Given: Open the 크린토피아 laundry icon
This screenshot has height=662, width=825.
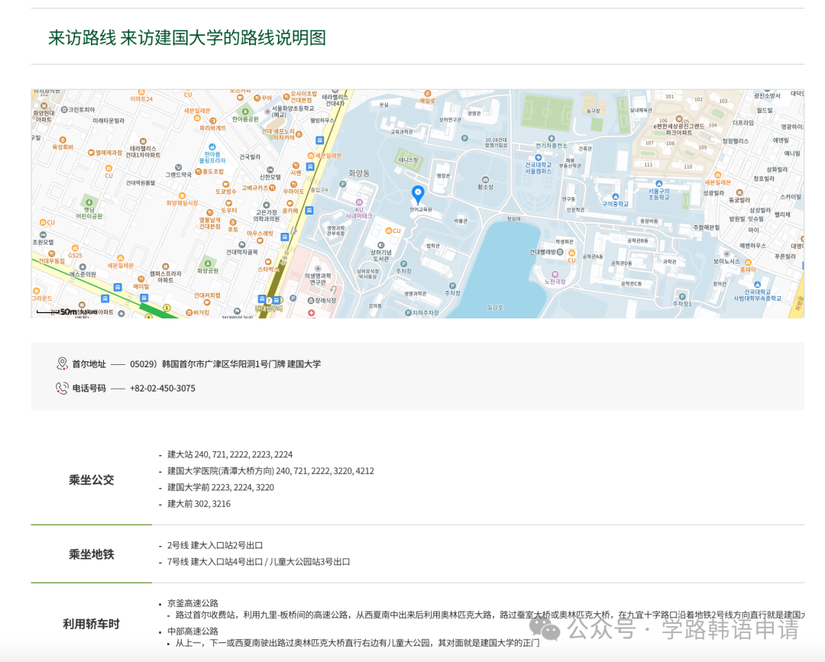Looking at the screenshot, I should 64,110.
